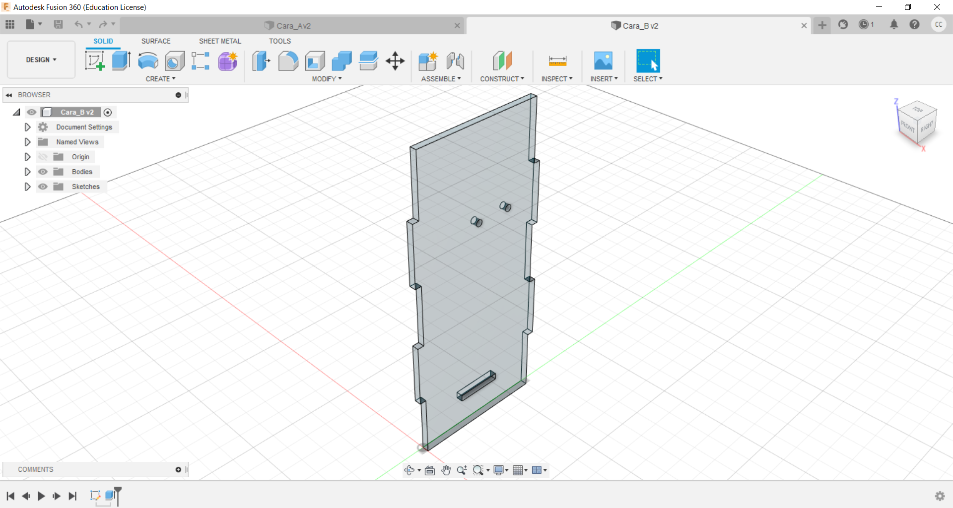Viewport: 953px width, 508px height.
Task: Click the Undo arrow
Action: click(78, 24)
